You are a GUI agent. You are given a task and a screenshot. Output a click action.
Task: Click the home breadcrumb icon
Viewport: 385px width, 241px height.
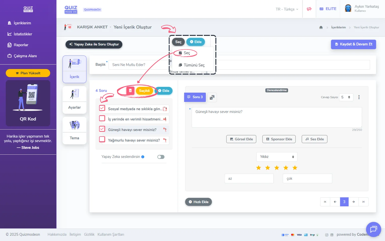[321, 27]
